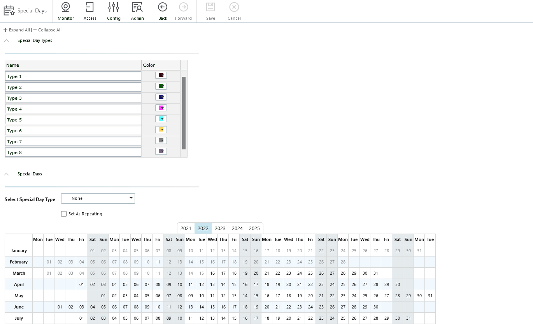Viewport: 533px width, 324px height.
Task: Click the February row label
Action: (19, 262)
